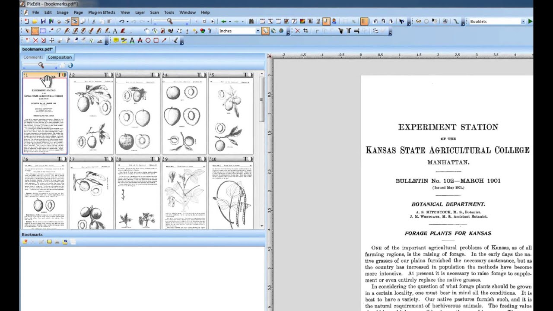This screenshot has width=553, height=311.
Task: Open the Undo history dropdown arrow
Action: coord(127,21)
